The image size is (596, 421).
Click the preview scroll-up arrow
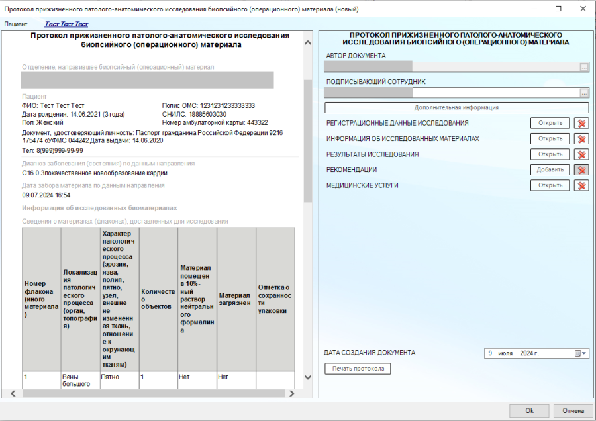[308, 43]
